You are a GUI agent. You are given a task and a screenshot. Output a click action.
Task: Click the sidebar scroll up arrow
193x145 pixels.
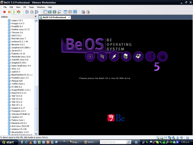tap(36, 20)
